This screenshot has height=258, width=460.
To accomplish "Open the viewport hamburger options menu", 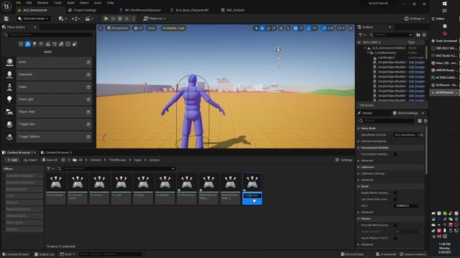I will coord(101,29).
